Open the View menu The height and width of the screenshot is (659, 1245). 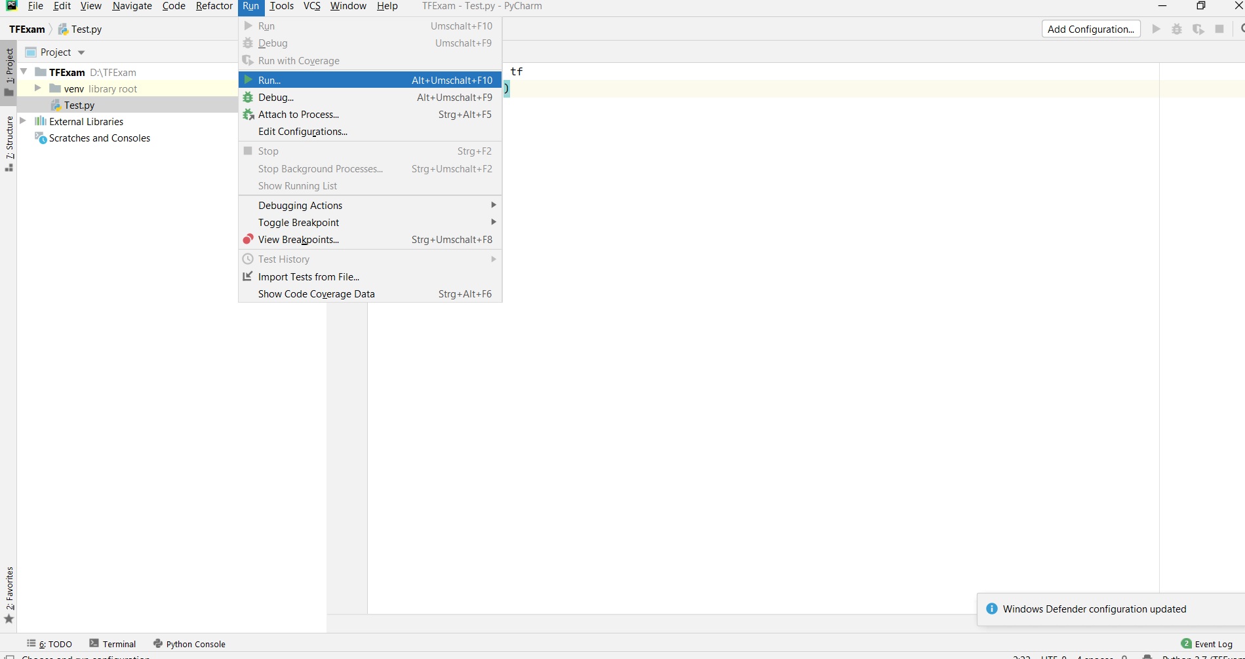90,6
